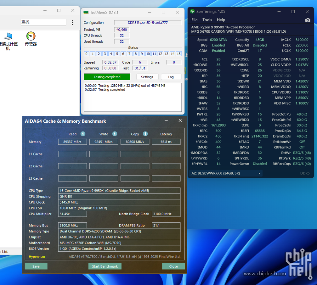Click Close button in AIDA64 benchmark
The width and height of the screenshot is (317, 285).
click(173, 266)
